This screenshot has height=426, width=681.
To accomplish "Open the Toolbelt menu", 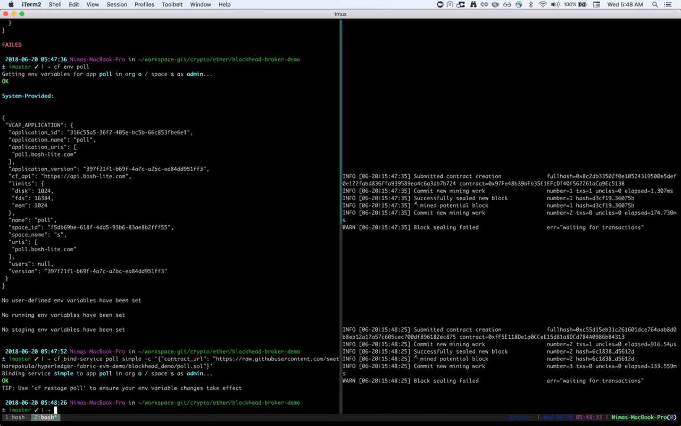I will [172, 4].
